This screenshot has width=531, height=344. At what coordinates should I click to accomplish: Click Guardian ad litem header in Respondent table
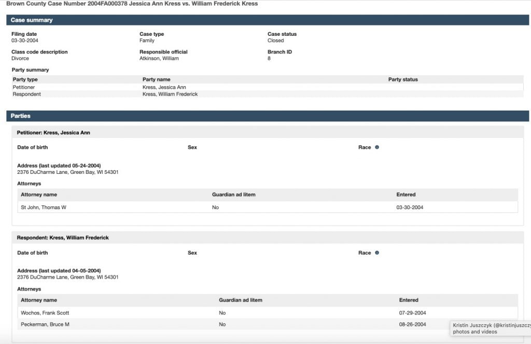click(241, 300)
